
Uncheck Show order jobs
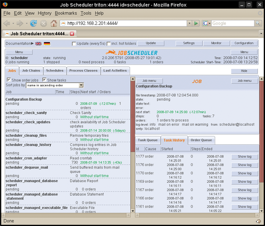[x=9, y=79]
